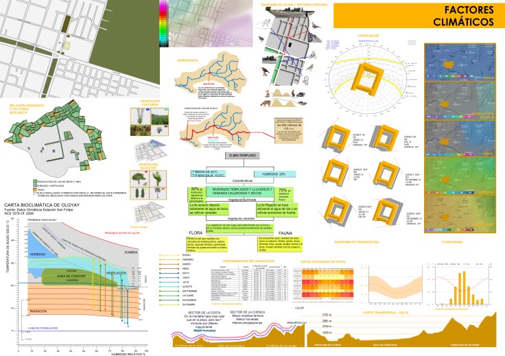Click the green Producción de uva legend square

(x=35, y=180)
